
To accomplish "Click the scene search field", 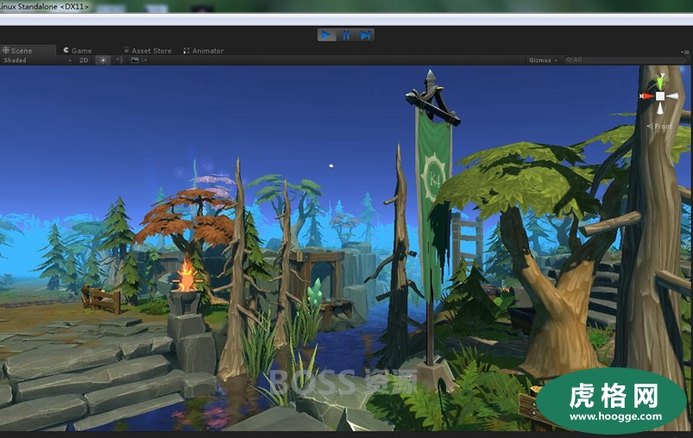I will point(625,59).
